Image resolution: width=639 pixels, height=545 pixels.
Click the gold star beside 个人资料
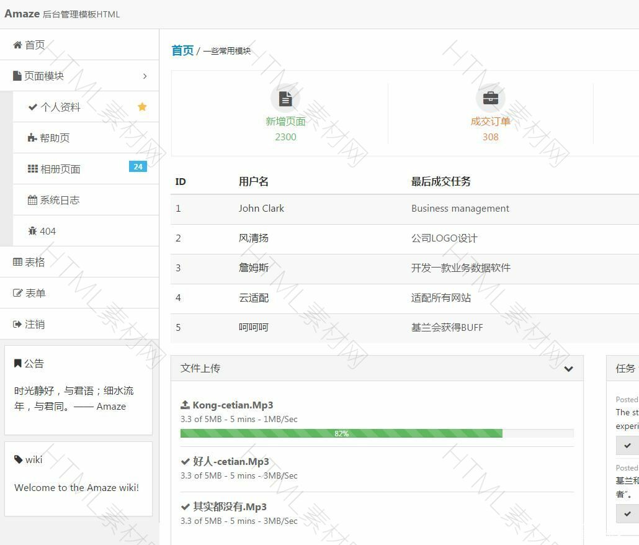(x=142, y=107)
